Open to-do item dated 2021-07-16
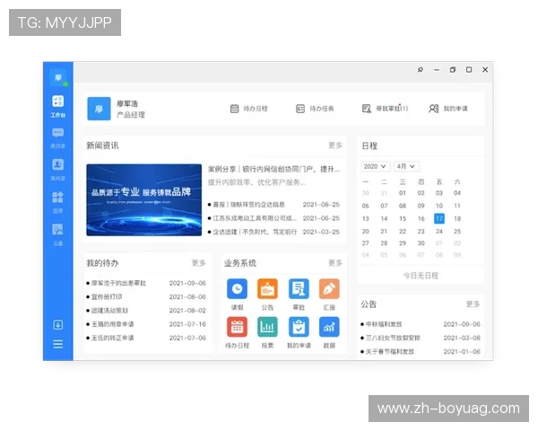Viewport: 538px width, 431px height. [x=146, y=324]
